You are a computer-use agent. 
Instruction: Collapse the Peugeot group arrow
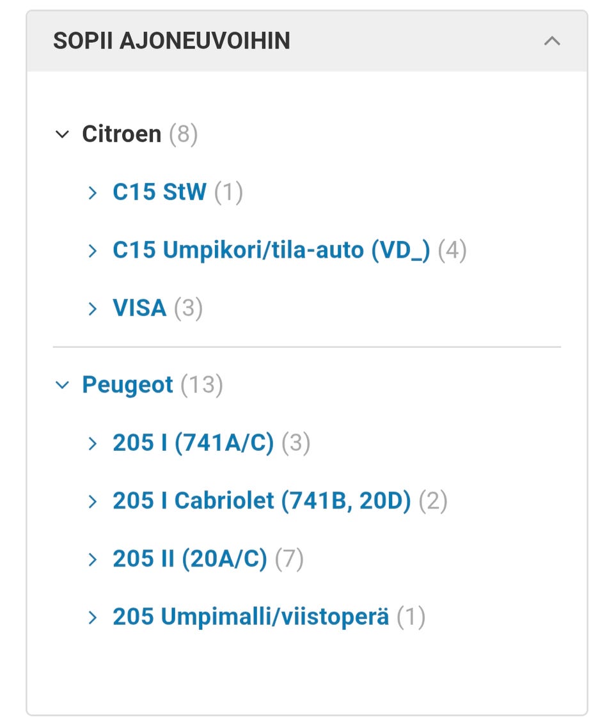[62, 385]
